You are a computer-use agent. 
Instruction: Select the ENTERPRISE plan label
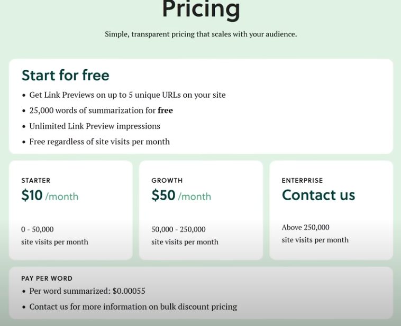(x=302, y=181)
